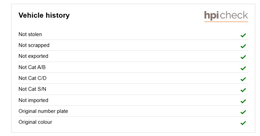Click the green checkmark for Not Cat S/N
Viewport: 260px width, 136px height.
pyautogui.click(x=243, y=90)
